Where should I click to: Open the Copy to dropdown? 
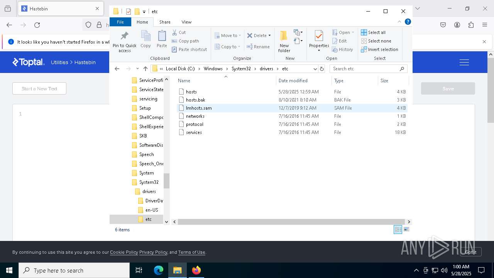[x=228, y=47]
